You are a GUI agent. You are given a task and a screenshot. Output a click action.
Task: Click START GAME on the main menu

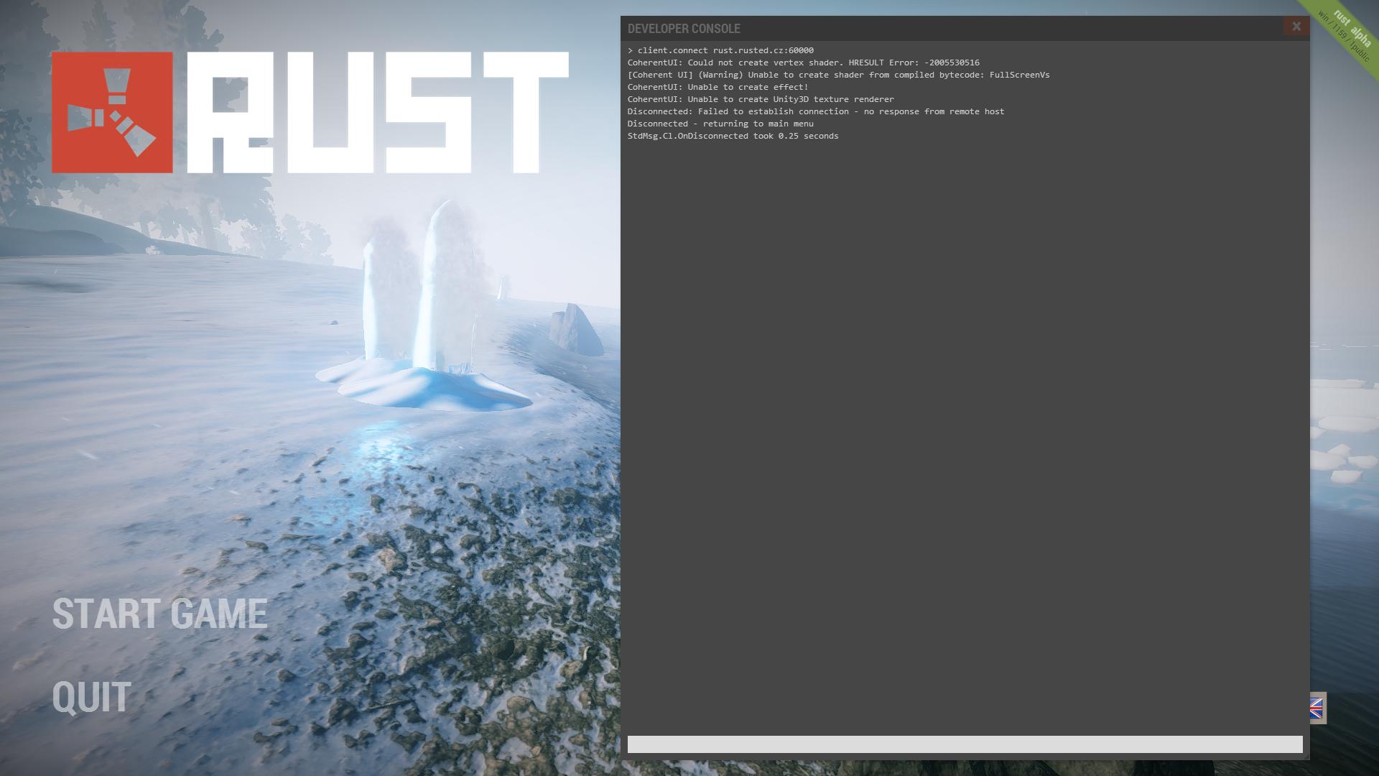coord(159,614)
